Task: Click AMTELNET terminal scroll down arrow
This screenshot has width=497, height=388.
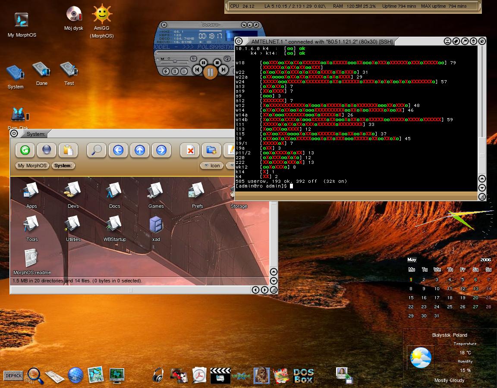Action: pyautogui.click(x=482, y=188)
